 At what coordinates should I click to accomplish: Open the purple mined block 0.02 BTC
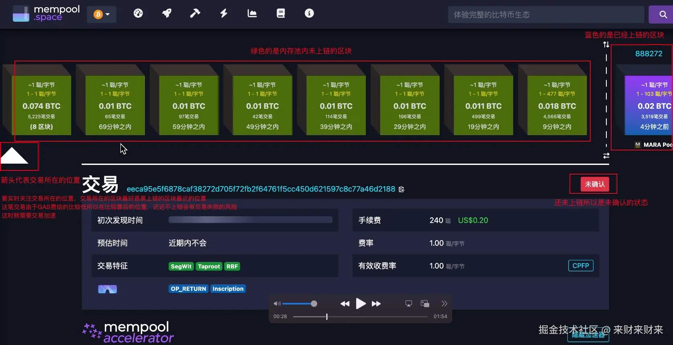(x=649, y=105)
